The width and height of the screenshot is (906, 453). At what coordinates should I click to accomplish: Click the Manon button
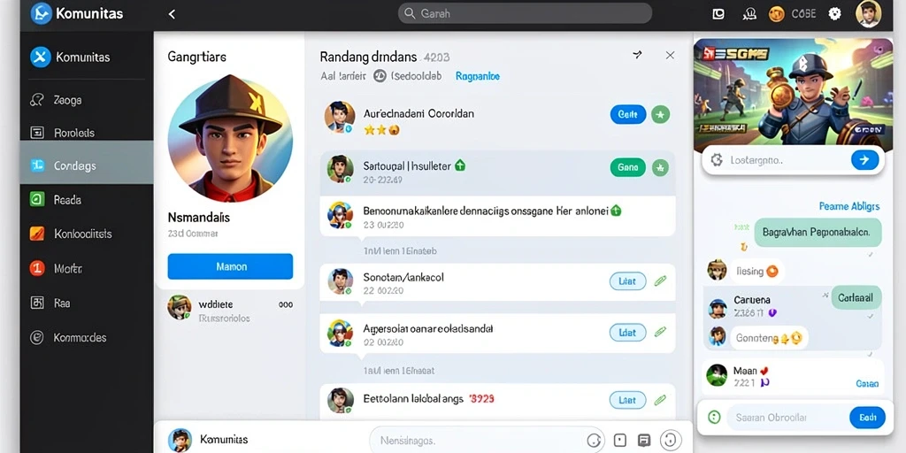pos(230,267)
